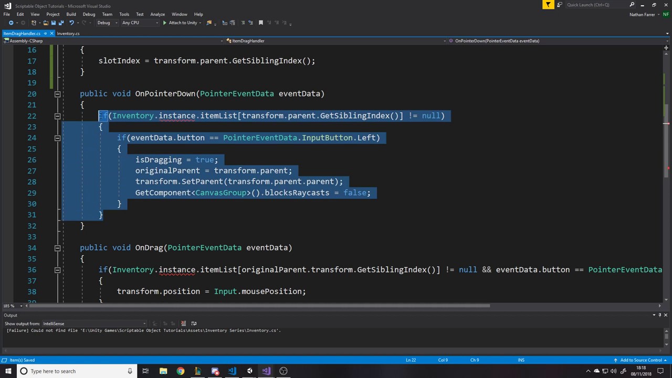Switch to the Inventory.cs tab

point(68,34)
